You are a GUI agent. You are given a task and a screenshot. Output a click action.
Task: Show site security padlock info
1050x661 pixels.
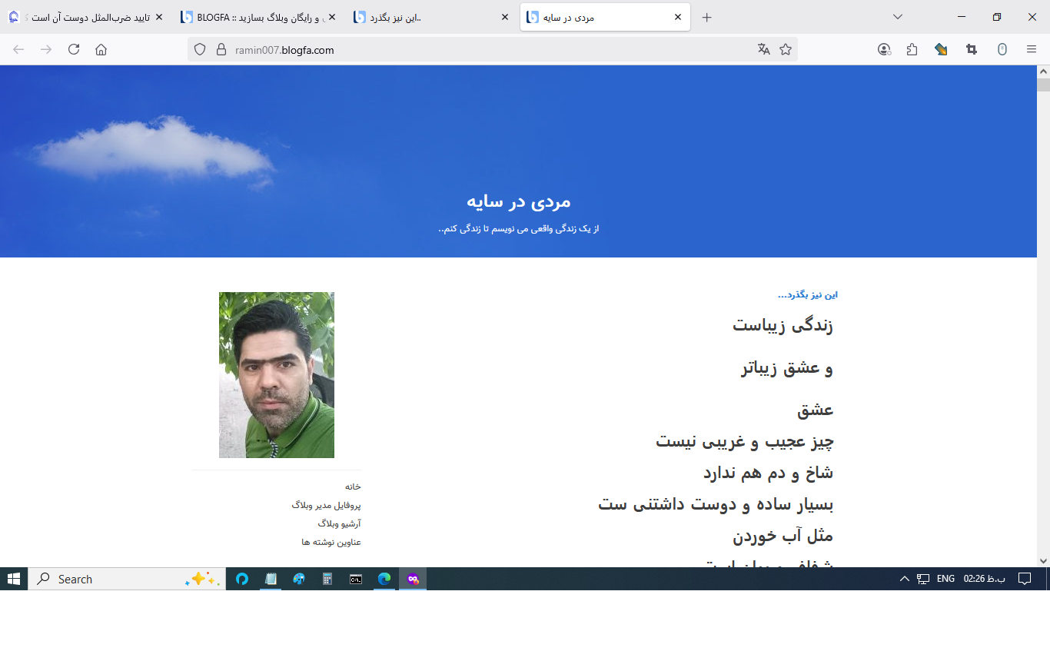click(x=221, y=49)
